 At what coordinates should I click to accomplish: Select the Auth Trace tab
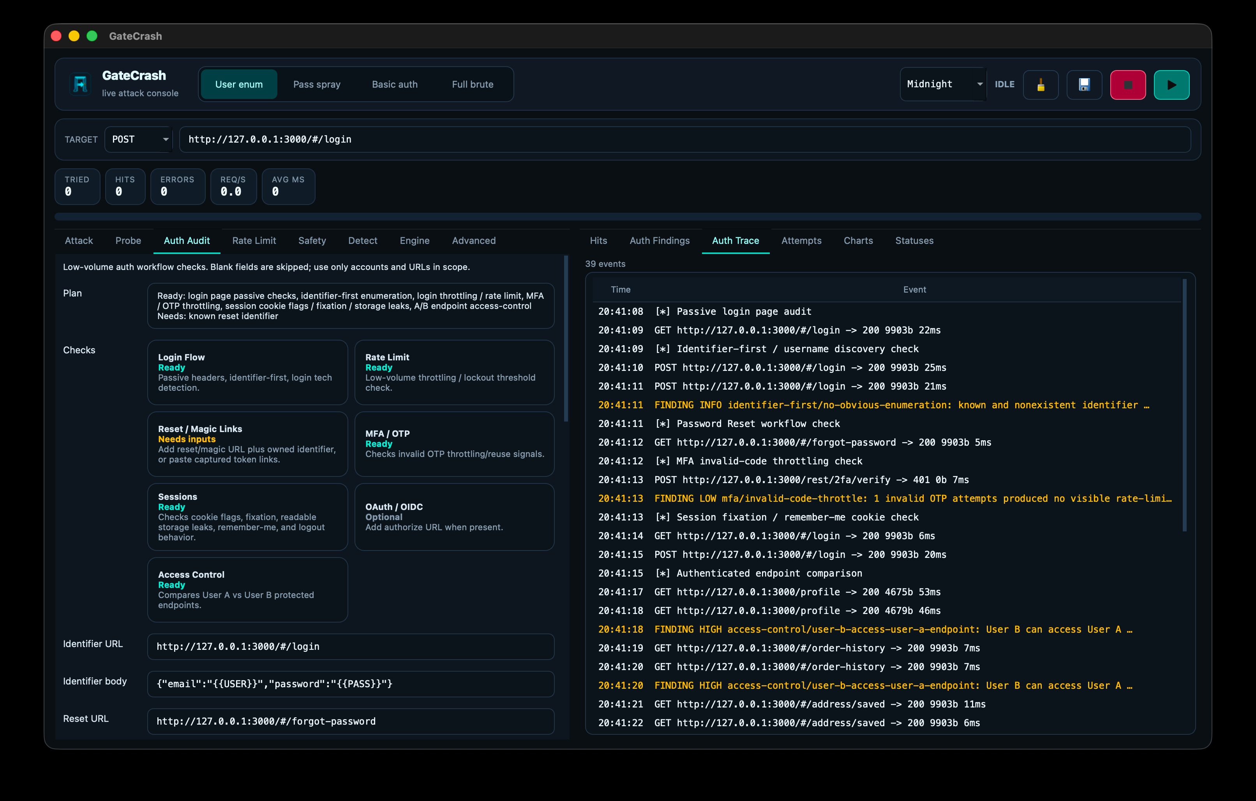click(736, 240)
